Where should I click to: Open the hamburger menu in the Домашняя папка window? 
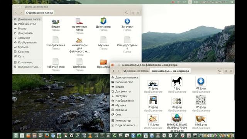138,13
